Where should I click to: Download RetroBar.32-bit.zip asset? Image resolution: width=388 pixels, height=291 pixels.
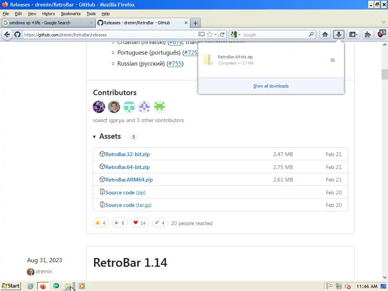pos(127,154)
